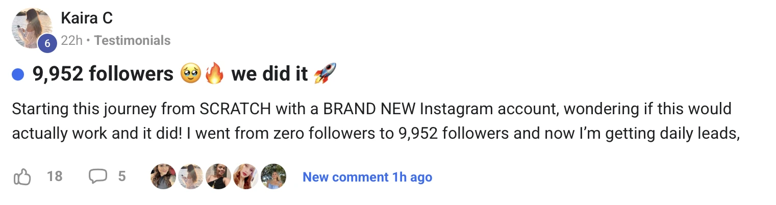Open the Testimonials category
This screenshot has height=205, width=776.
point(132,41)
